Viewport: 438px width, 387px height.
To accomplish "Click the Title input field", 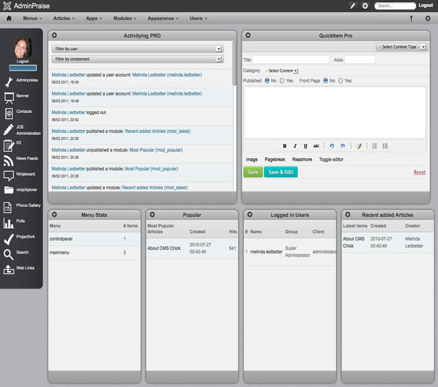I will click(x=291, y=60).
